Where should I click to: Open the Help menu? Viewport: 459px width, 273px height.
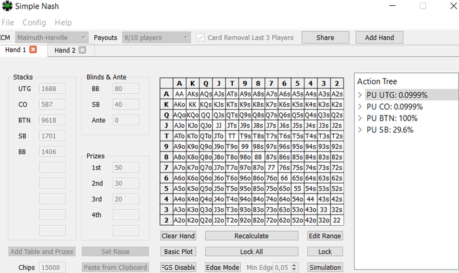tap(63, 22)
